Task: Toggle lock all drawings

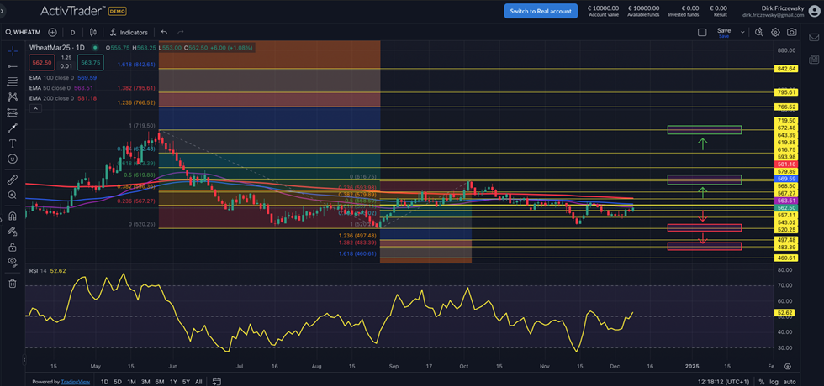Action: click(13, 248)
